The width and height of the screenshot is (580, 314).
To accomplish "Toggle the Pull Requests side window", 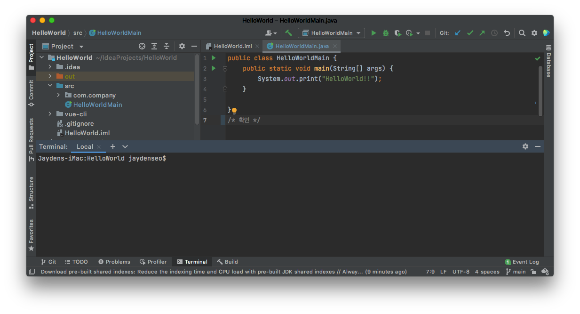I will tap(31, 140).
